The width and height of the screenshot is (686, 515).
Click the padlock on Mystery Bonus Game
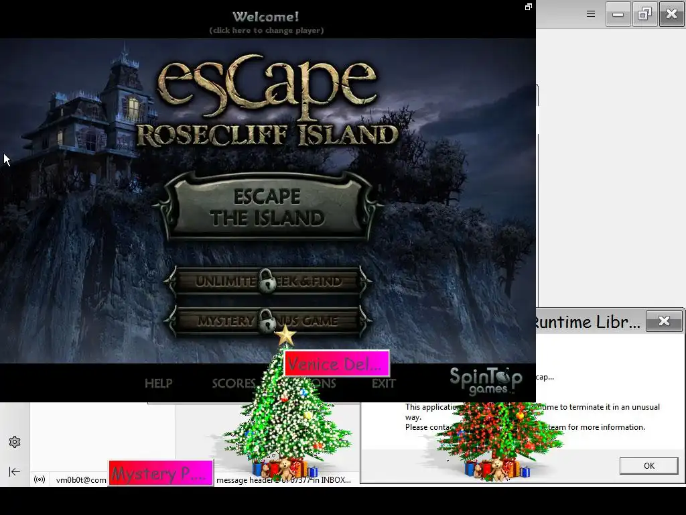pos(267,320)
